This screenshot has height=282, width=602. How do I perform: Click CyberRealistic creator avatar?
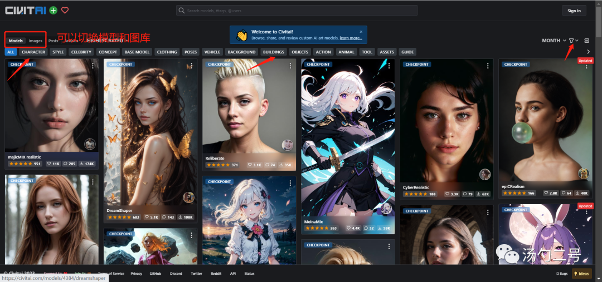pyautogui.click(x=485, y=174)
